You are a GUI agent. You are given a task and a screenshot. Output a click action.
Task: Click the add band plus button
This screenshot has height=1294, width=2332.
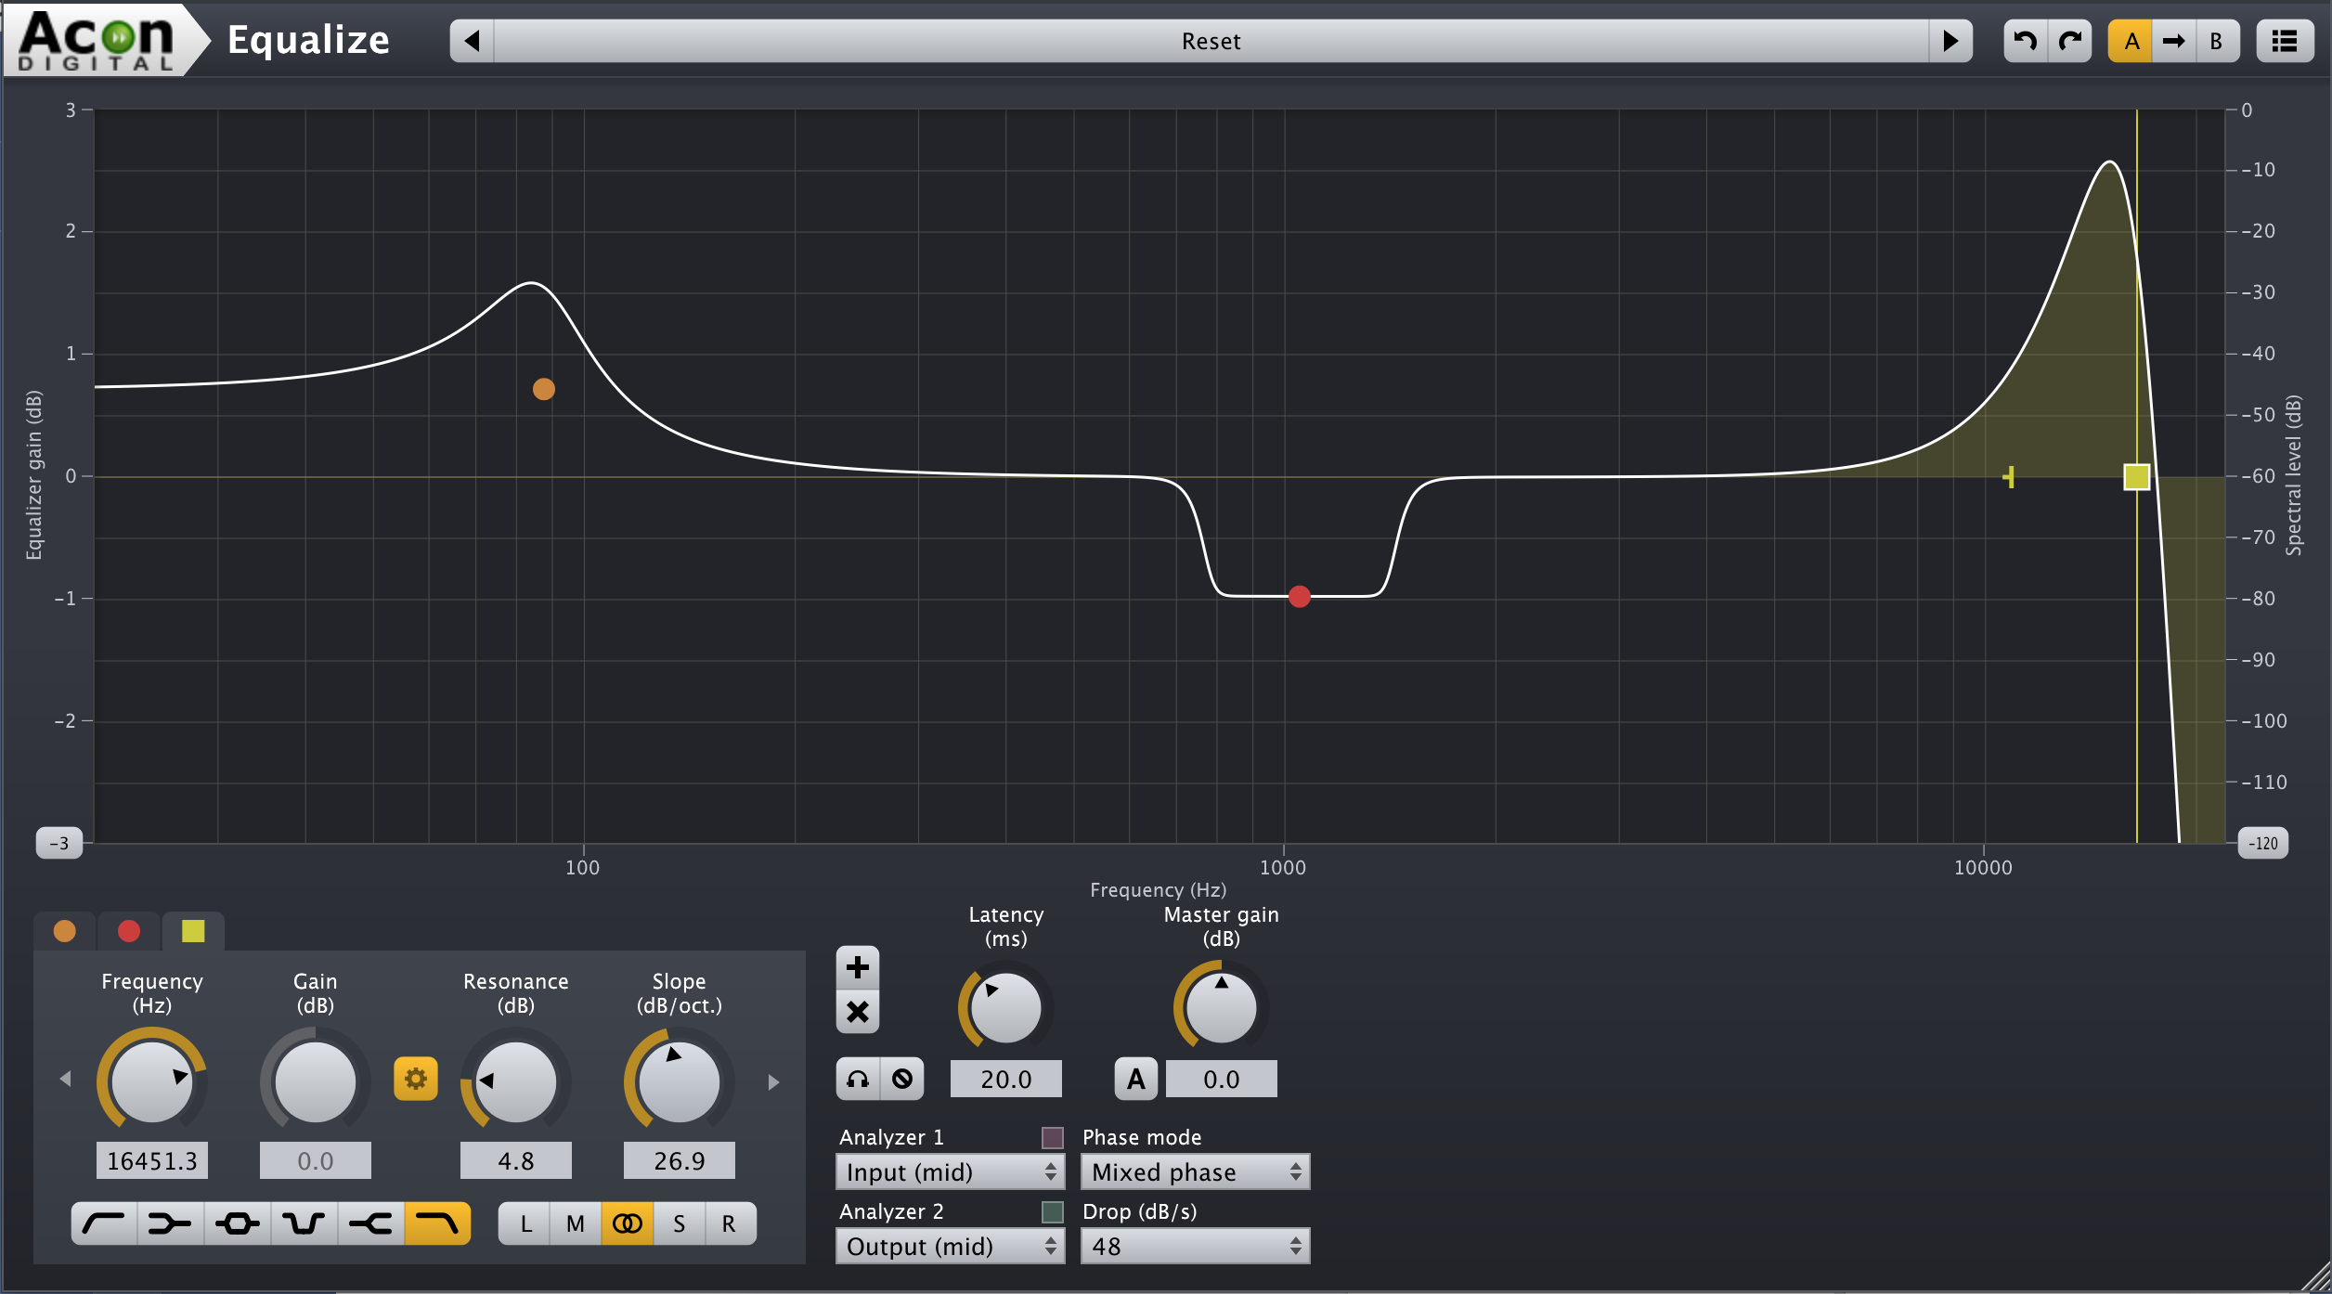[857, 967]
